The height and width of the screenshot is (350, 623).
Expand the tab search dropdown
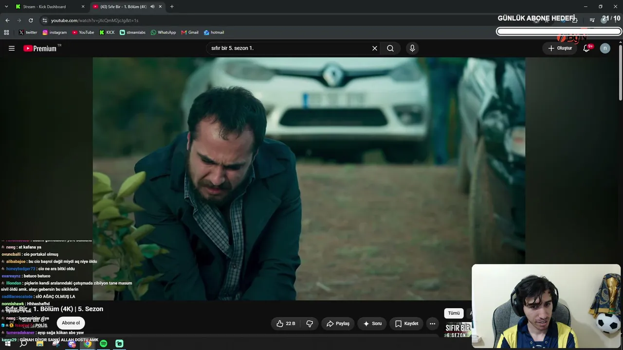[x=6, y=7]
